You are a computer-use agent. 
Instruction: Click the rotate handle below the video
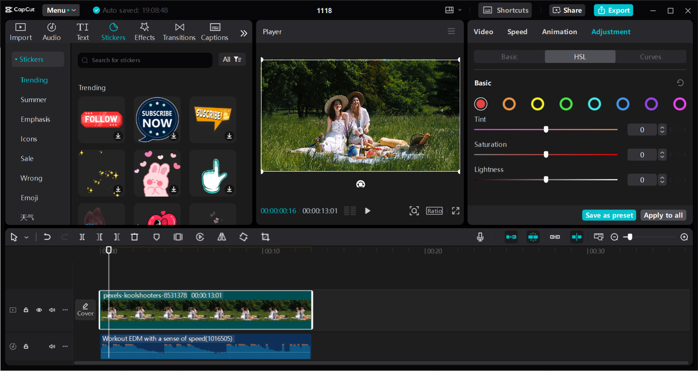tap(360, 184)
